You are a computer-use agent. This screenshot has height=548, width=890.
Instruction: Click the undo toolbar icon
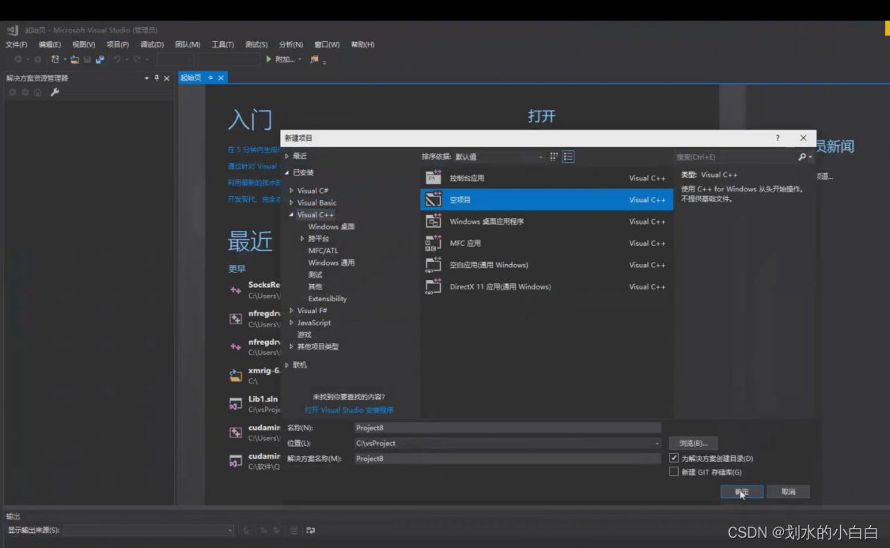click(116, 59)
